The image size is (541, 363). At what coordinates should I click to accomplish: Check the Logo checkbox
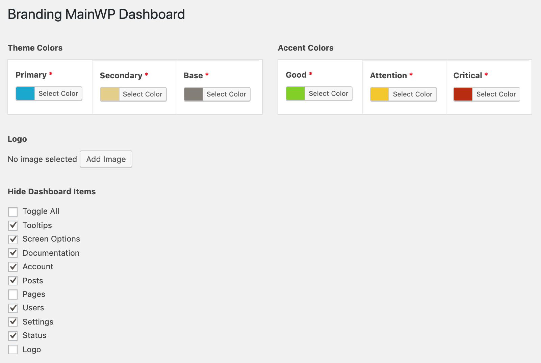(13, 350)
